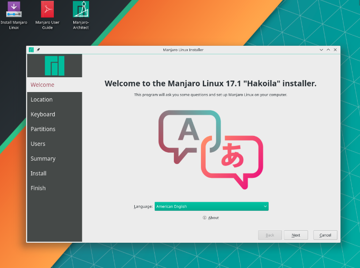Screen dimensions: 360x268
Task: Click the 'Manjaro Linux Installer' window title
Action: tap(183, 50)
